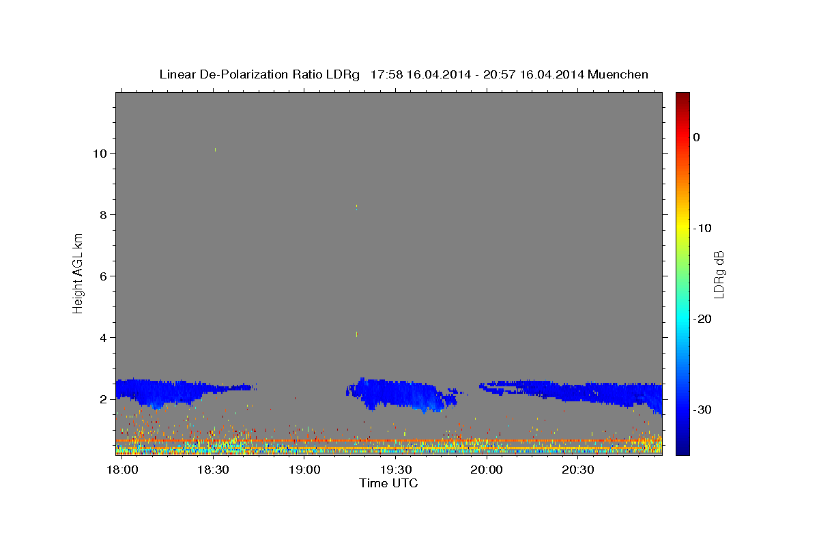
Task: Click the '6' height tick label
Action: point(103,276)
